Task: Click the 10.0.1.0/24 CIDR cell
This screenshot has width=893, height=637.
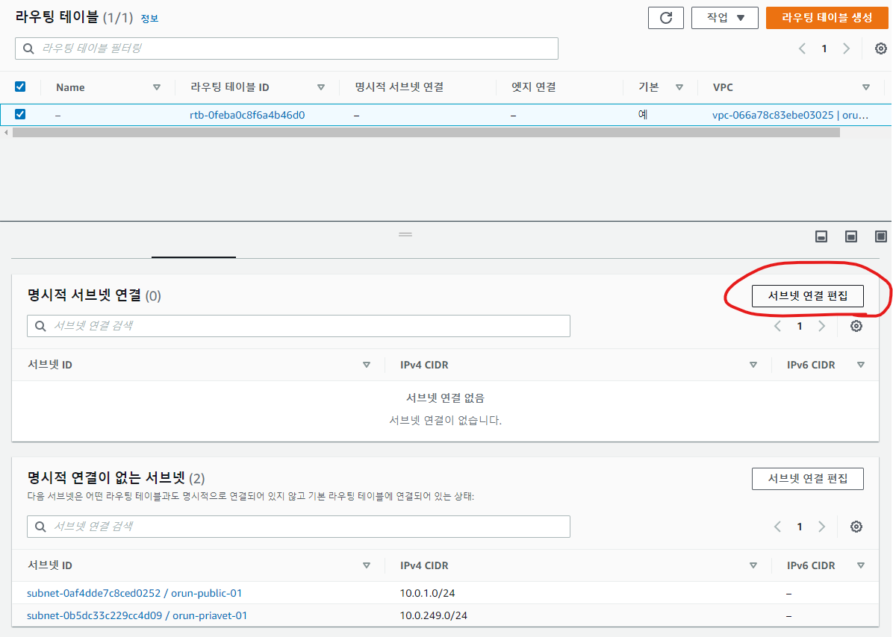Action: click(x=427, y=593)
